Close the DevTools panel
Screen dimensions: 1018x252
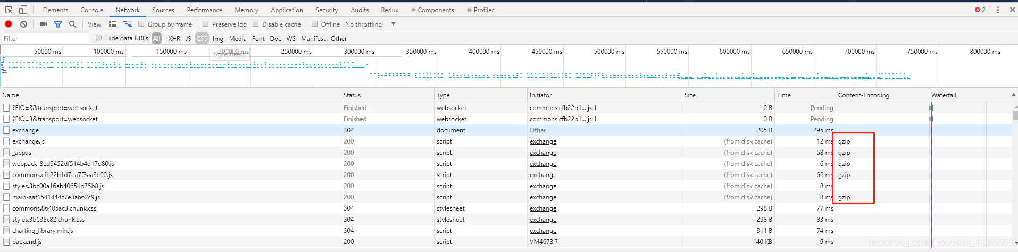(x=1012, y=10)
